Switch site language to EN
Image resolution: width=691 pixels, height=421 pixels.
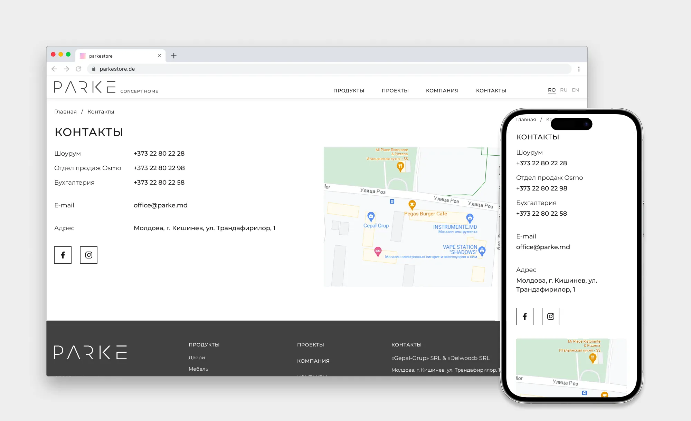575,90
